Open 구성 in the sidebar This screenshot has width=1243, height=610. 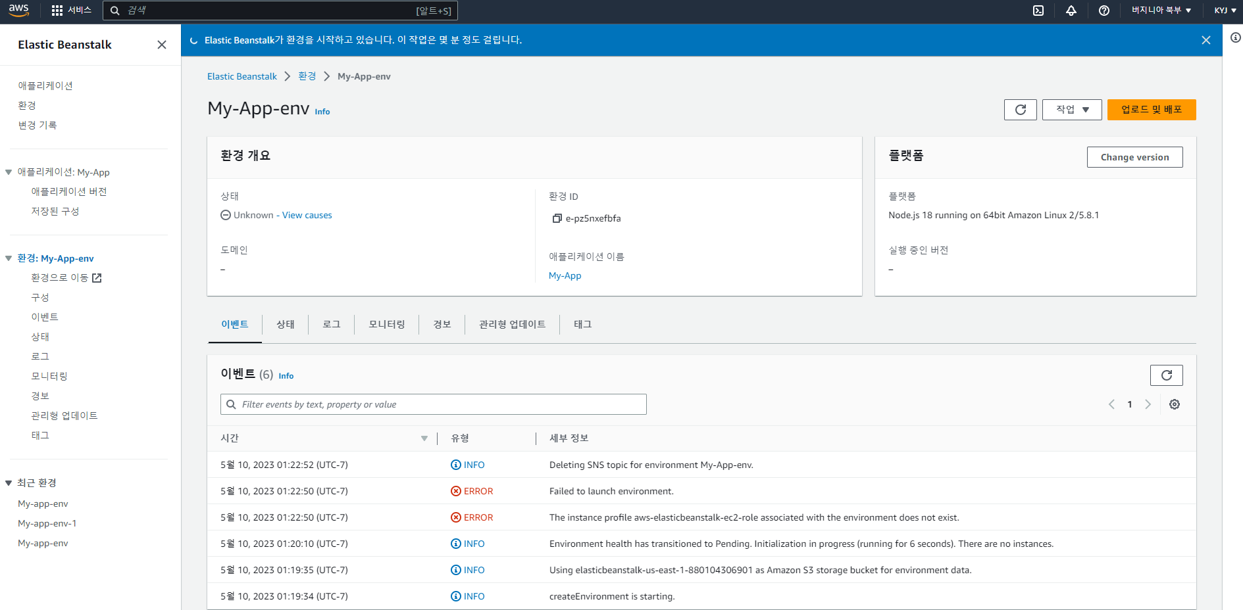40,298
